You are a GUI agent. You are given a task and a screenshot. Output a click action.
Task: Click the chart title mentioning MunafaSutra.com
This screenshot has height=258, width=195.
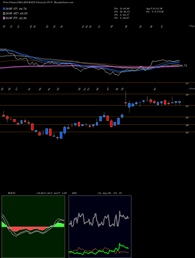click(38, 2)
